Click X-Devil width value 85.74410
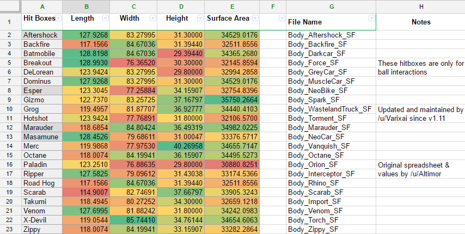The image size is (465, 234). tap(133, 220)
